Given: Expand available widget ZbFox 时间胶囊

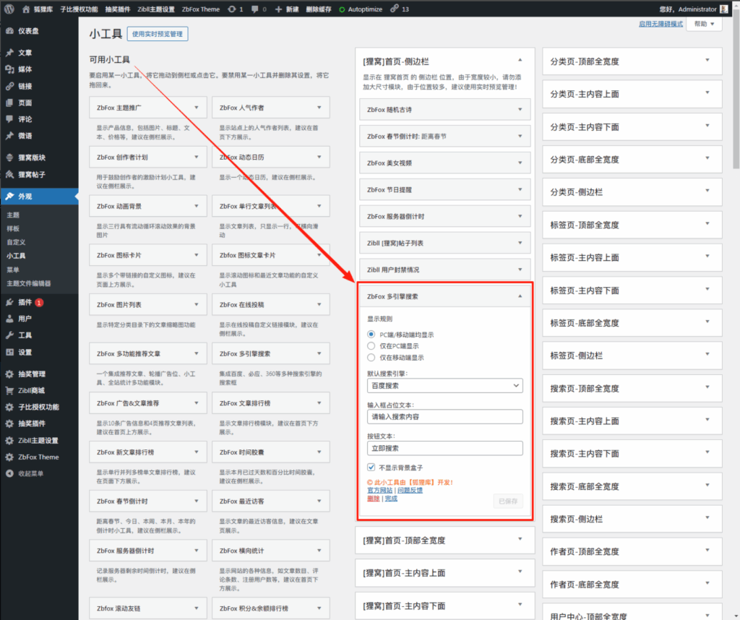Looking at the screenshot, I should pos(319,452).
